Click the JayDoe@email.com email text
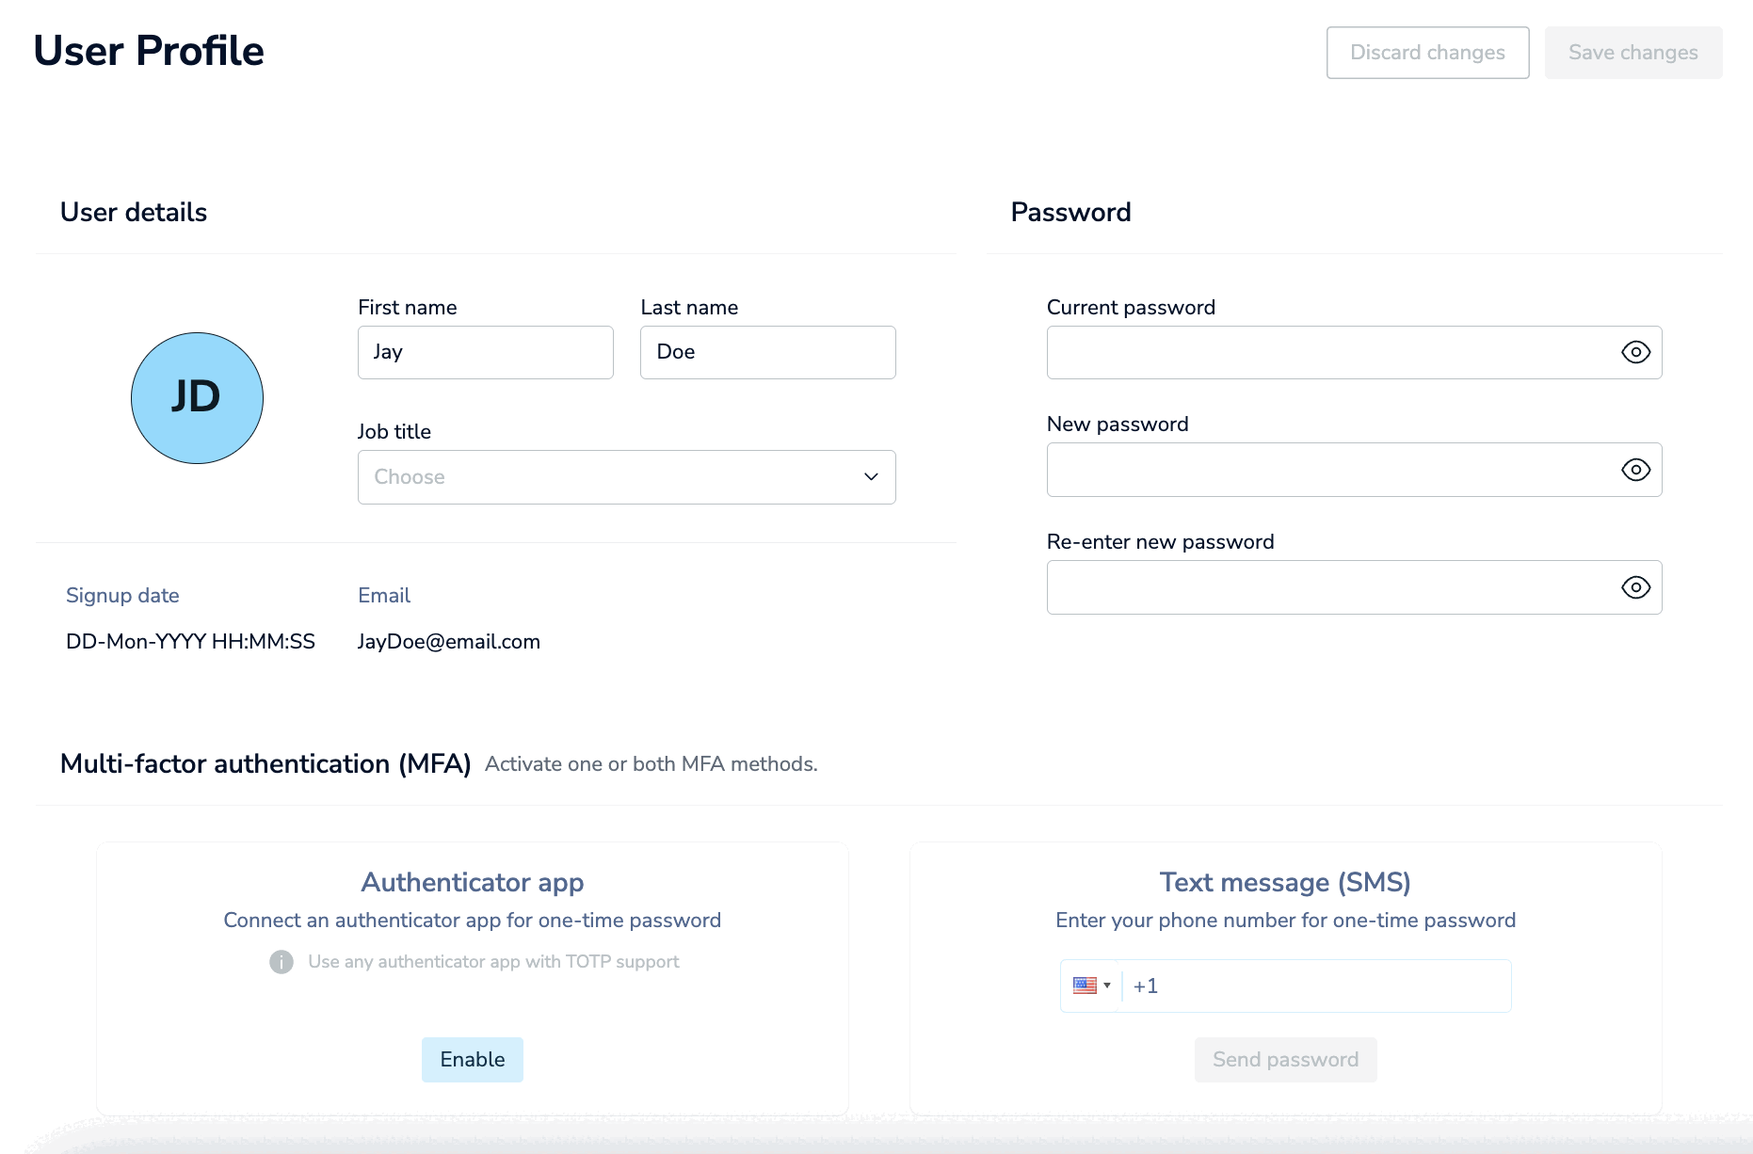The height and width of the screenshot is (1154, 1753). 449,642
